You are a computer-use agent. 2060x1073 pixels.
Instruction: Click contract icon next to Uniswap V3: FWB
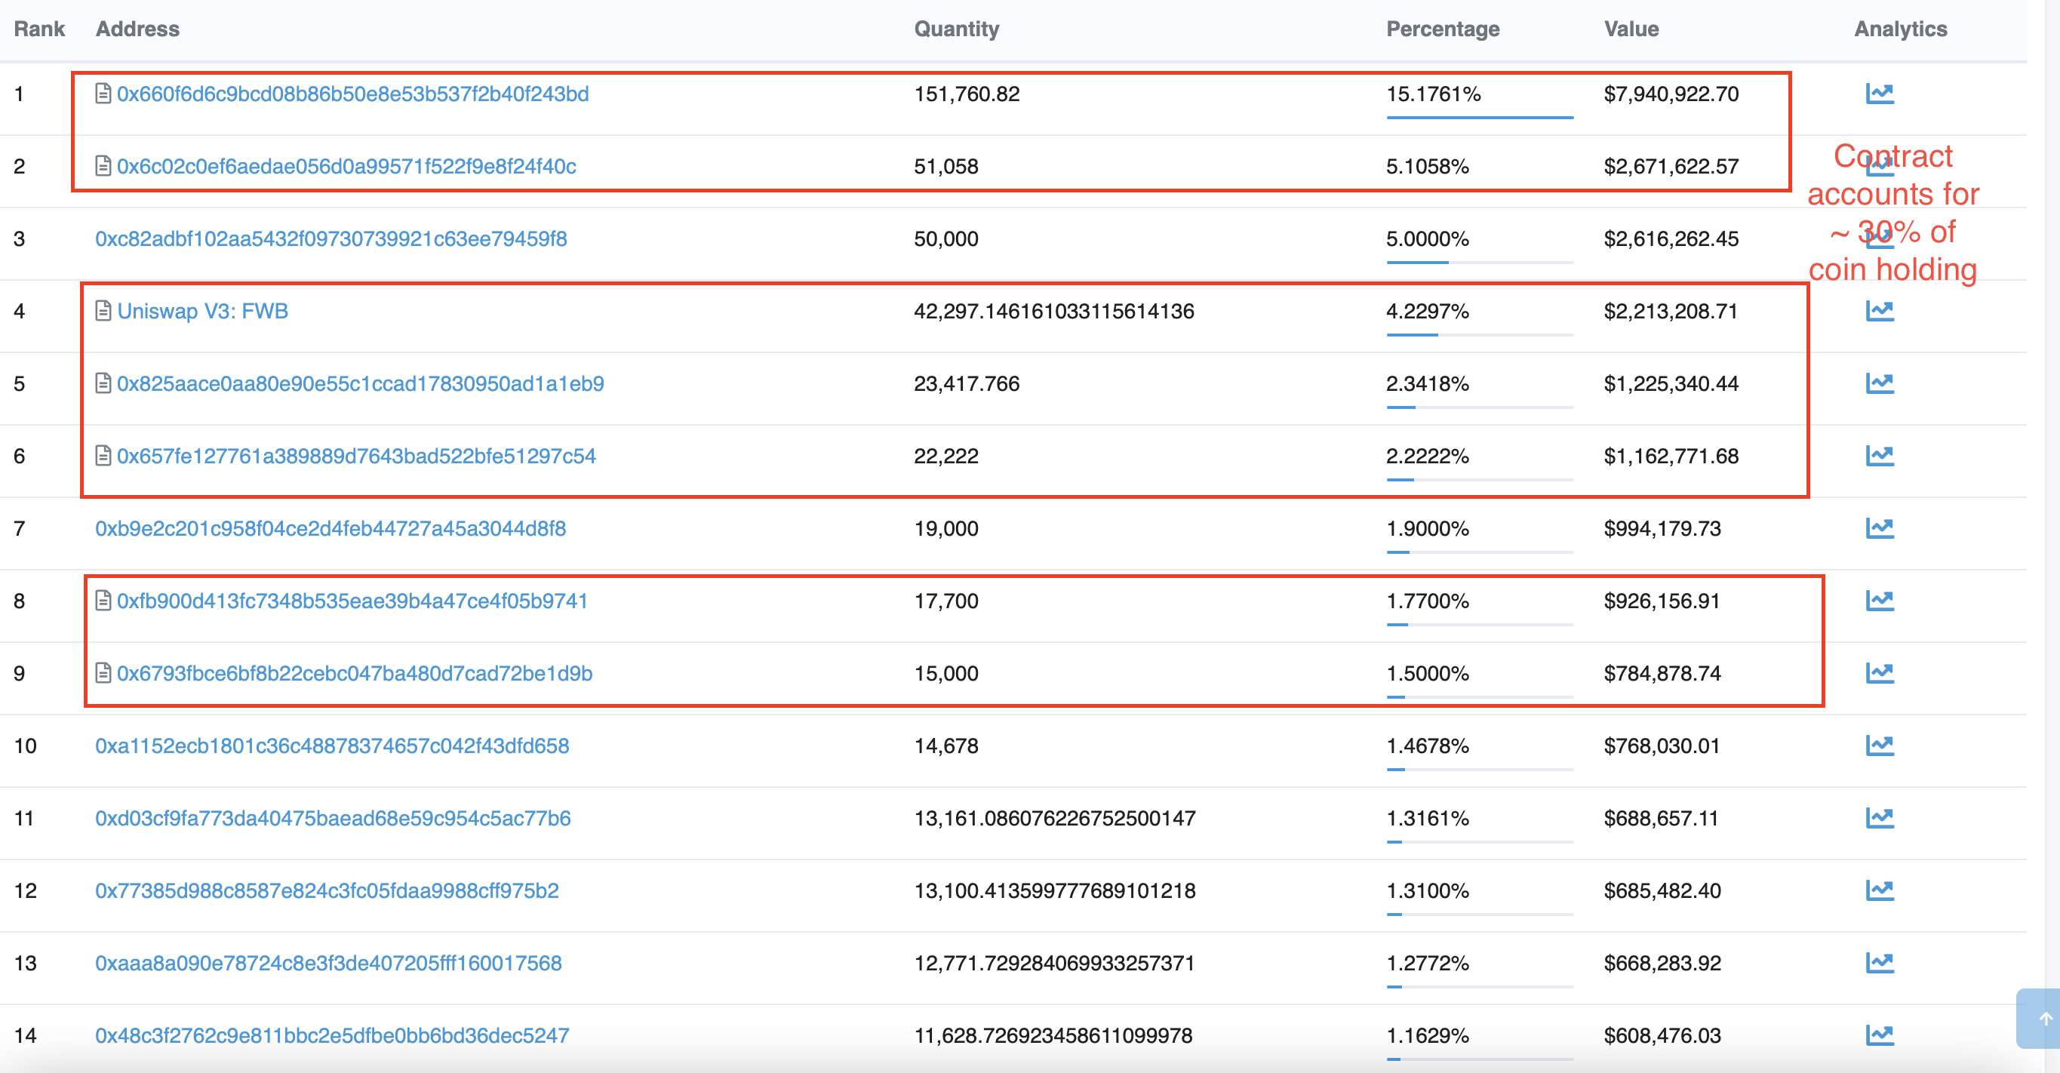103,311
